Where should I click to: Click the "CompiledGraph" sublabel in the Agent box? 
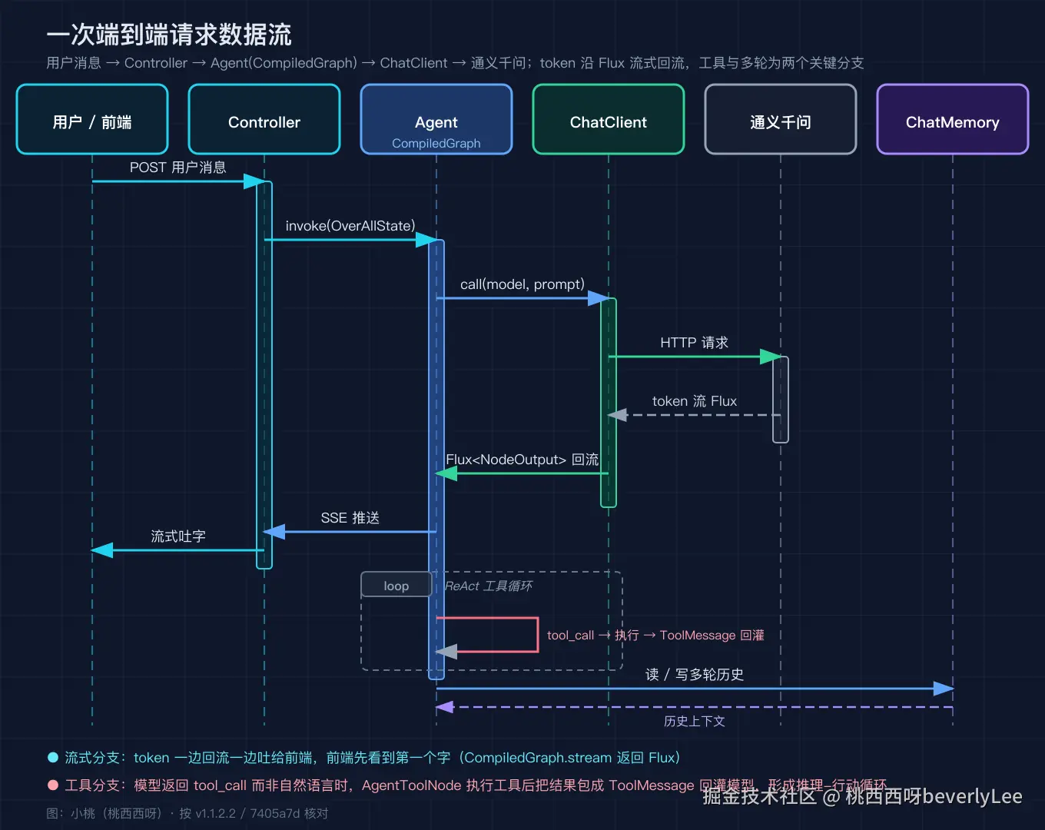436,143
